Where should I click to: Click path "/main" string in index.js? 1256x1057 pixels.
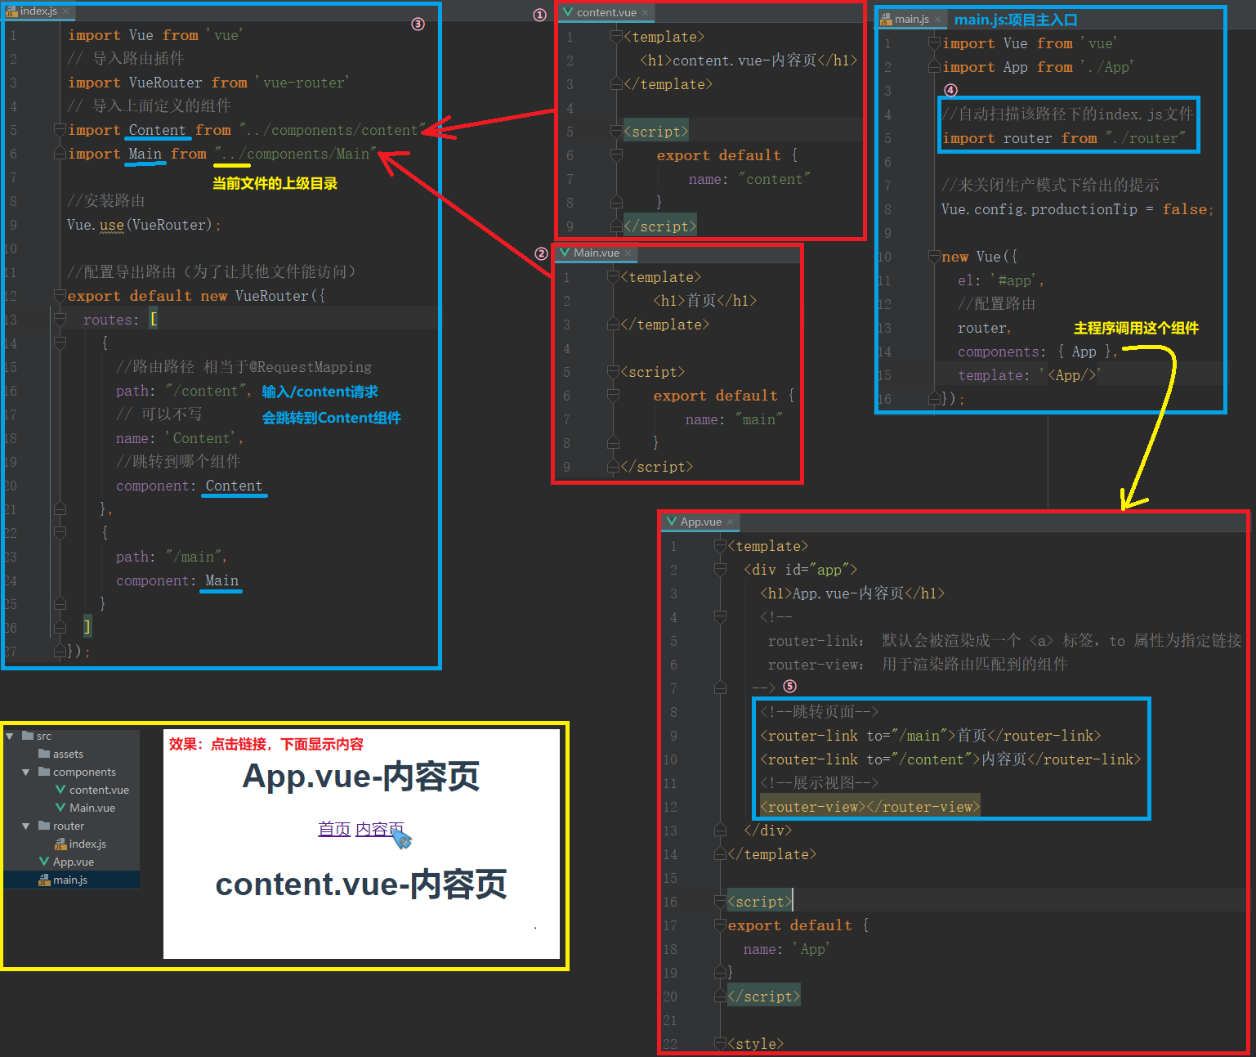[x=193, y=557]
